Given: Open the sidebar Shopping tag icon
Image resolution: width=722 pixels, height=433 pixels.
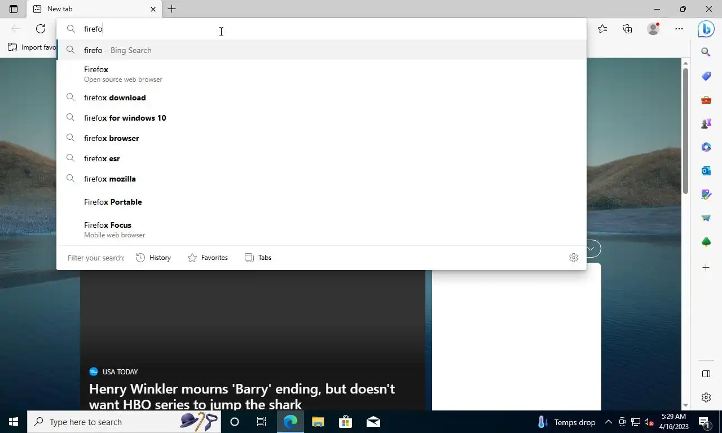Looking at the screenshot, I should click(706, 76).
